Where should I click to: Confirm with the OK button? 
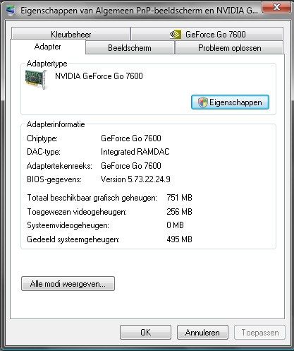point(145,333)
